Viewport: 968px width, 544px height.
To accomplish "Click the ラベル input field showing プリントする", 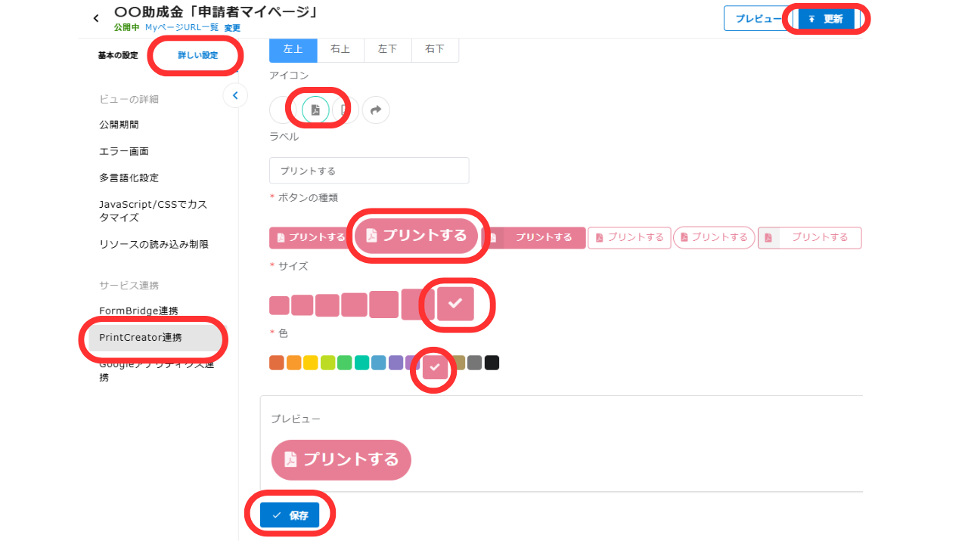I will point(368,170).
